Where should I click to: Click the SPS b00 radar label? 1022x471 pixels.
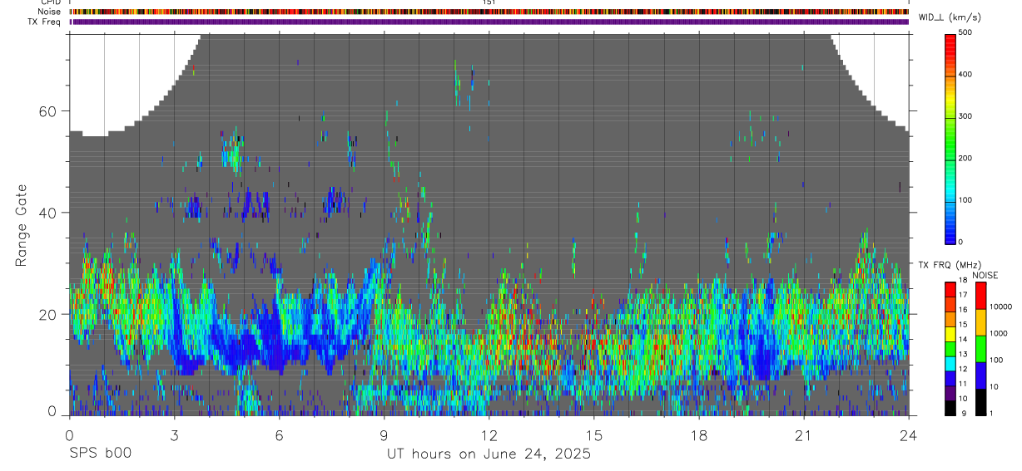coord(99,454)
